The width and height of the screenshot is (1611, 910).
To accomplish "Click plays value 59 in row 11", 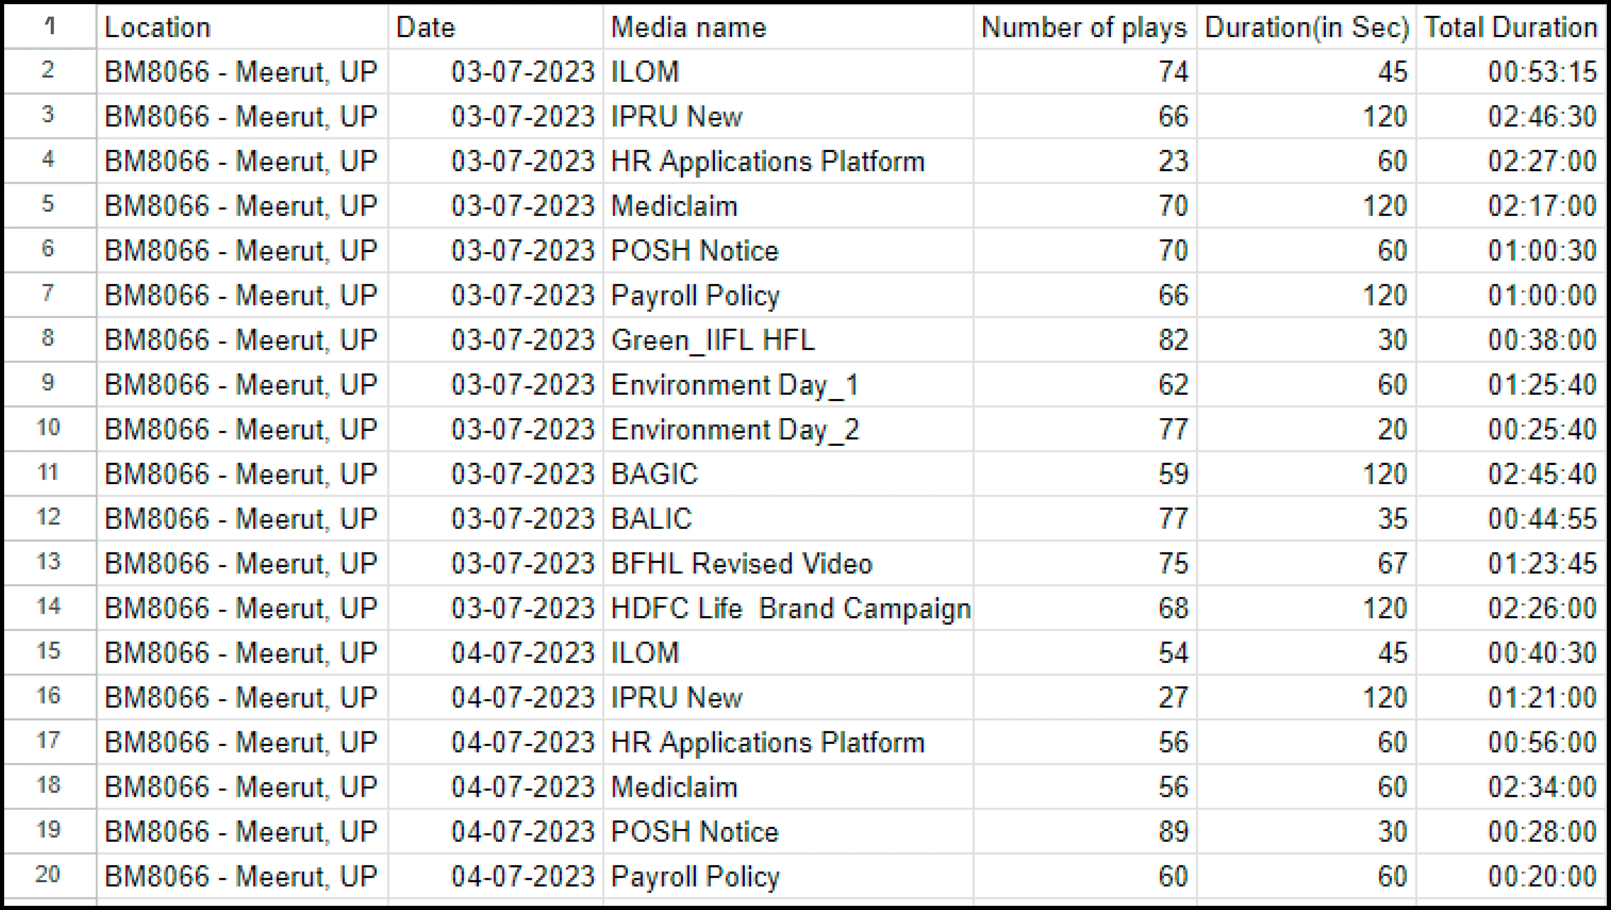I will pyautogui.click(x=1085, y=473).
